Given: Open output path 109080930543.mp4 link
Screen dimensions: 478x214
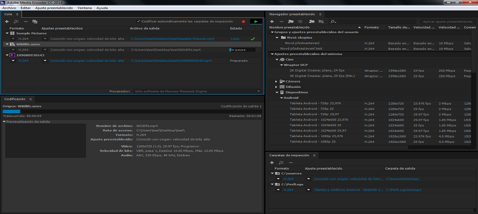Looking at the screenshot, I should [x=171, y=61].
